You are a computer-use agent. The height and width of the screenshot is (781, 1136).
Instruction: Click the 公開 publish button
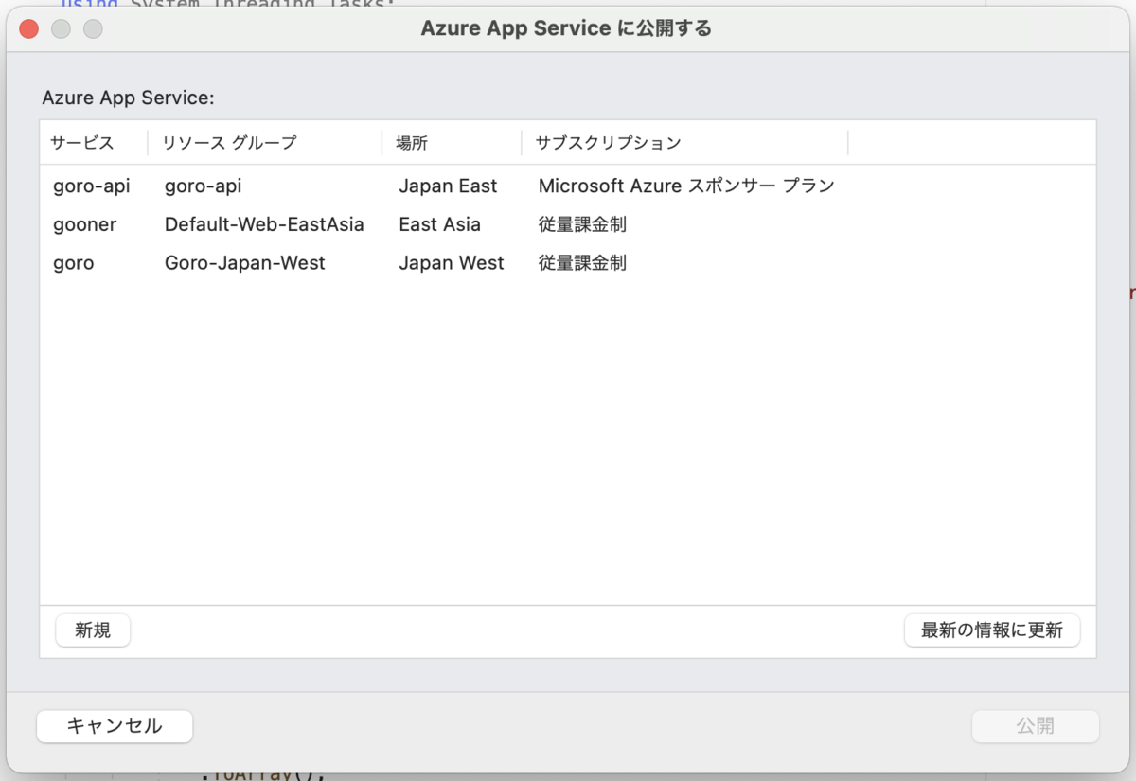1036,726
